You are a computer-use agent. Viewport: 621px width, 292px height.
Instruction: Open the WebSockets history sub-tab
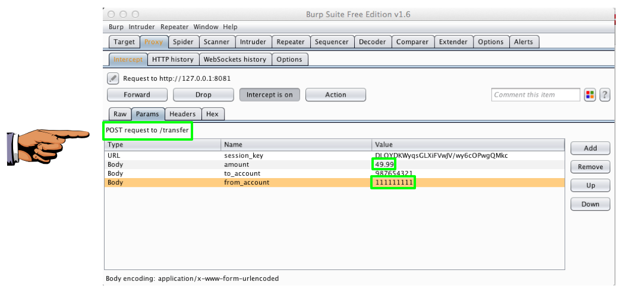(x=235, y=59)
